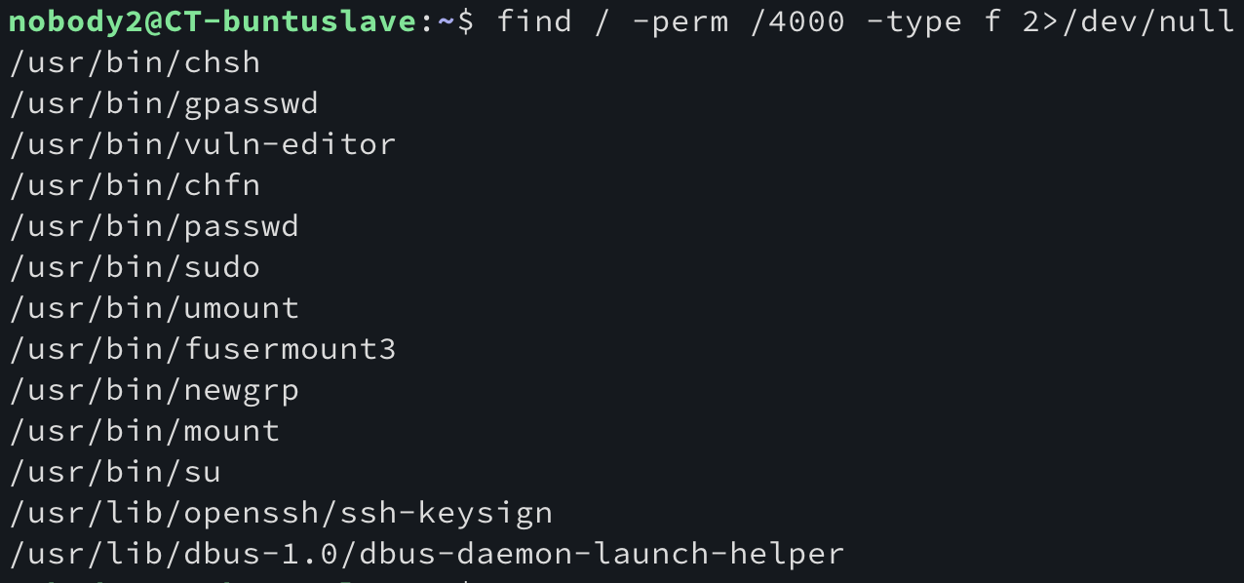1244x583 pixels.
Task: Select the /usr/bin/sudo line
Action: [135, 267]
